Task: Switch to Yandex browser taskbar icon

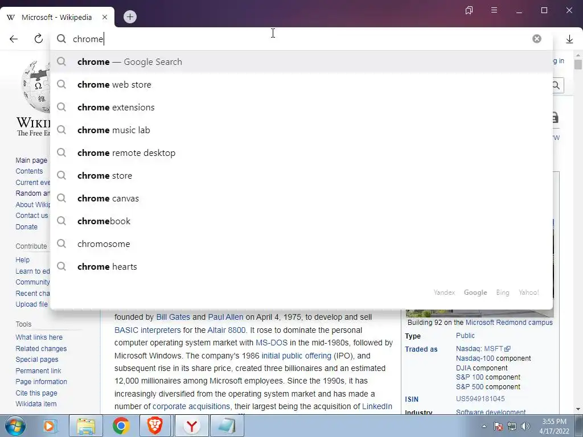Action: click(x=191, y=426)
